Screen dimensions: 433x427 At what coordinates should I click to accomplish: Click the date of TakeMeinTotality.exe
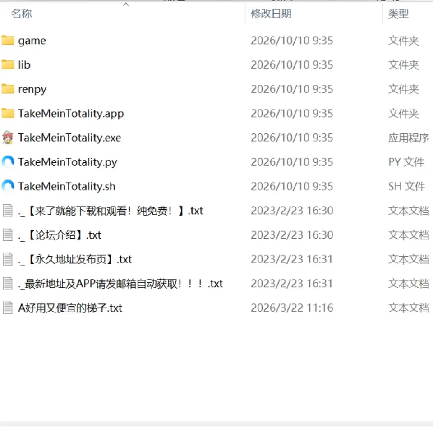tap(292, 138)
